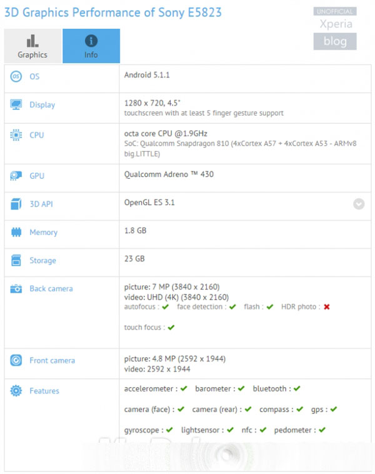Click the bar chart icon on Graphics tab
The height and width of the screenshot is (474, 375).
(x=32, y=41)
